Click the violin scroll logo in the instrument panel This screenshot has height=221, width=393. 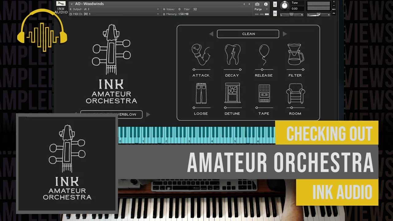click(111, 49)
